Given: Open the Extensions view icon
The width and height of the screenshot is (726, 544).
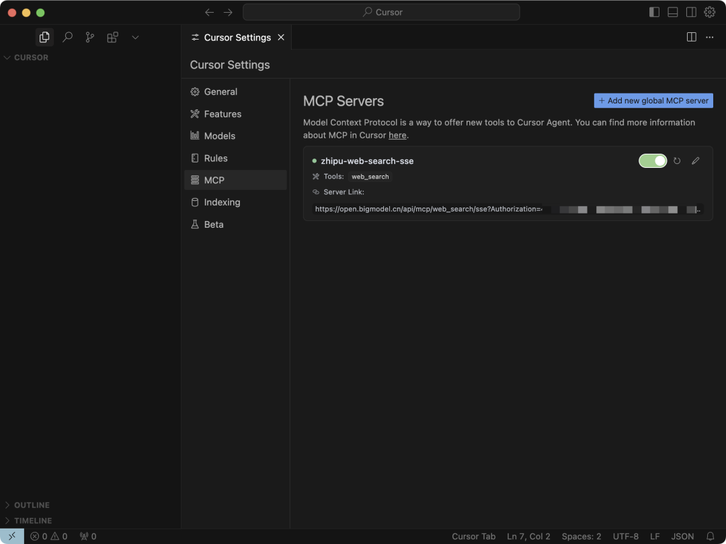Looking at the screenshot, I should click(112, 38).
